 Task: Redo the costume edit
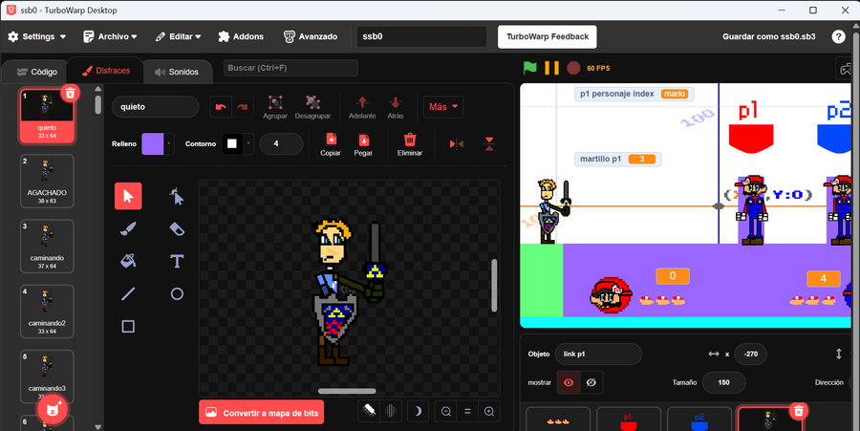243,107
